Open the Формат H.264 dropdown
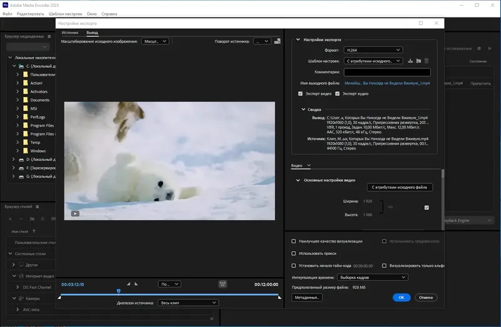Image resolution: width=501 pixels, height=327 pixels. pos(372,50)
